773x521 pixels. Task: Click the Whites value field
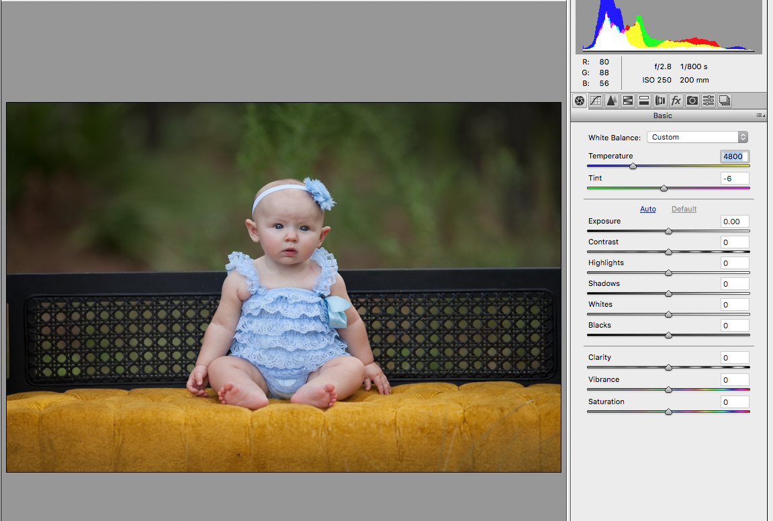point(735,305)
